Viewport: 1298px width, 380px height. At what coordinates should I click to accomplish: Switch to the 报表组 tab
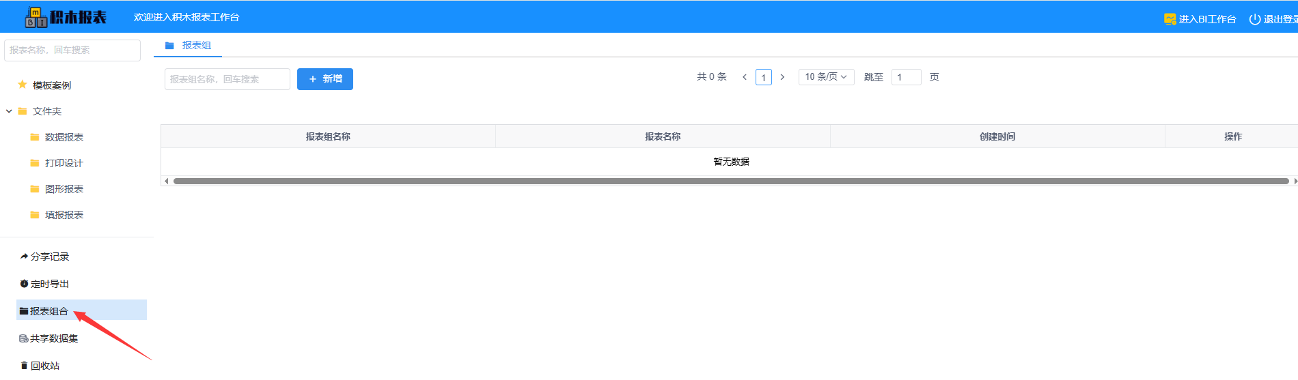point(189,45)
